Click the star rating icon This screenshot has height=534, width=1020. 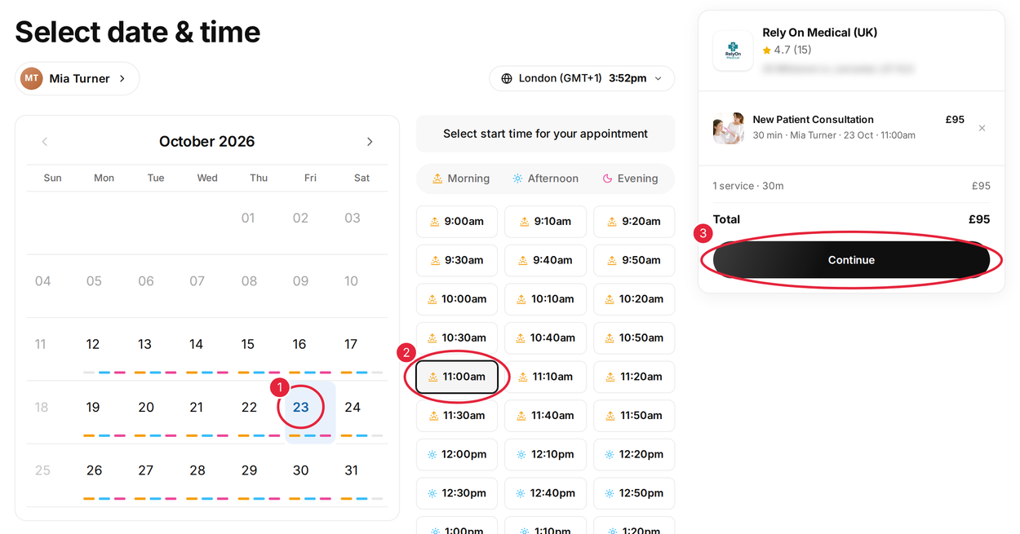(767, 51)
